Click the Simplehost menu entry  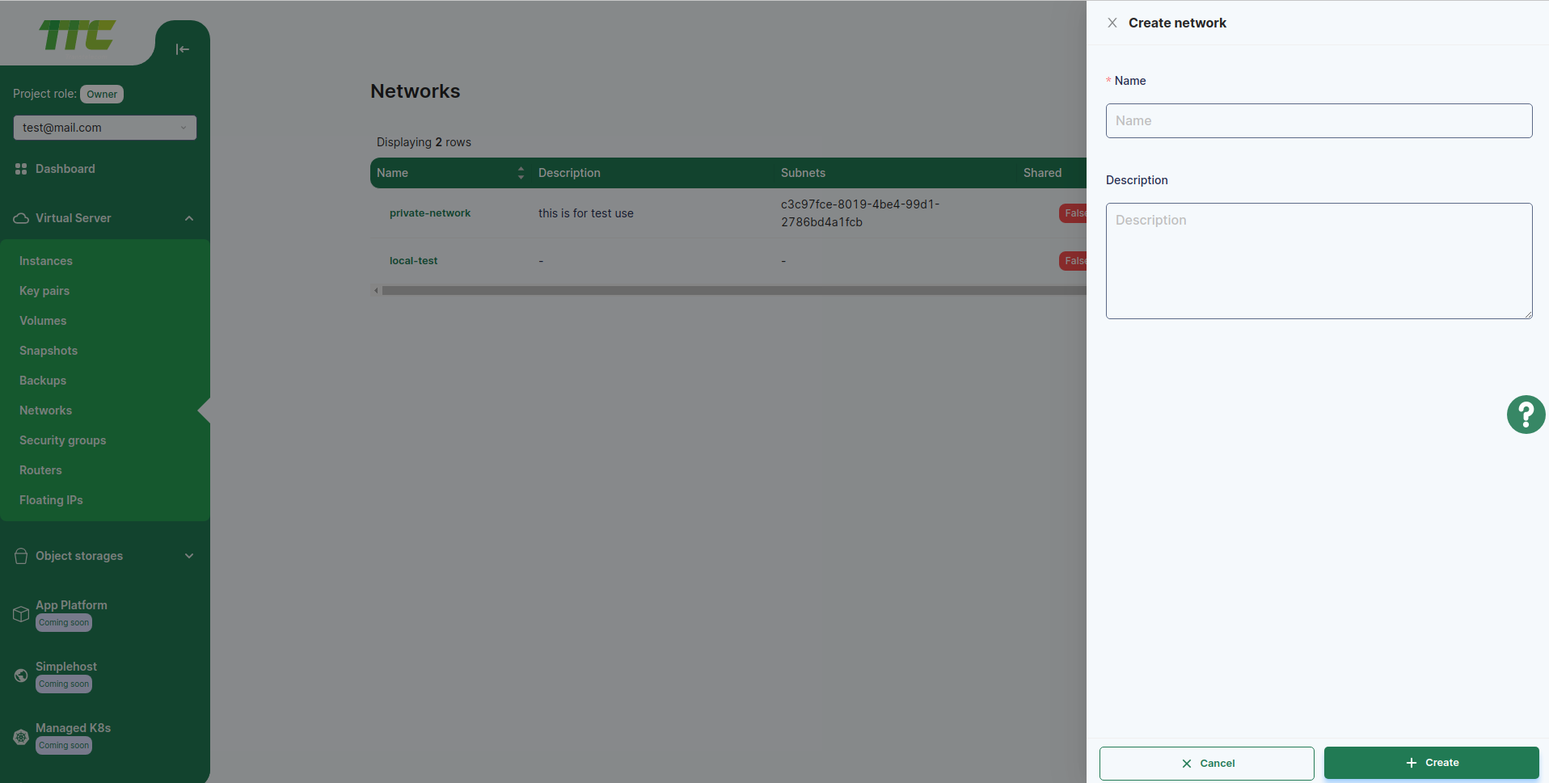point(66,667)
